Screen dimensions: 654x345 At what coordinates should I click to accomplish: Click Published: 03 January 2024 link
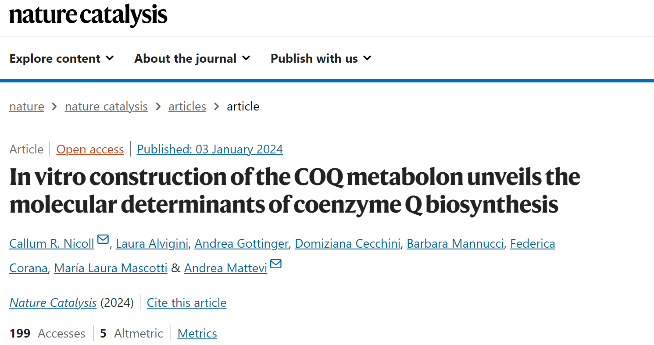coord(210,149)
